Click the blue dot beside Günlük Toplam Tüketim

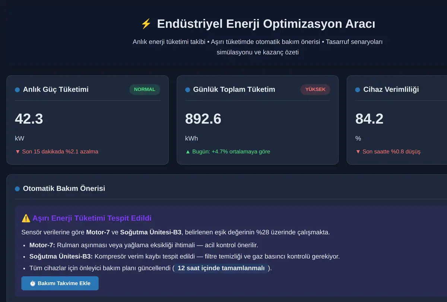187,90
